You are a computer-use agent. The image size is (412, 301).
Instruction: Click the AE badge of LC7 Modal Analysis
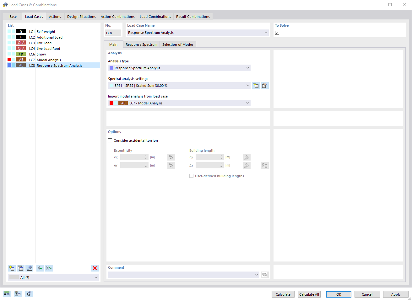[x=21, y=60]
